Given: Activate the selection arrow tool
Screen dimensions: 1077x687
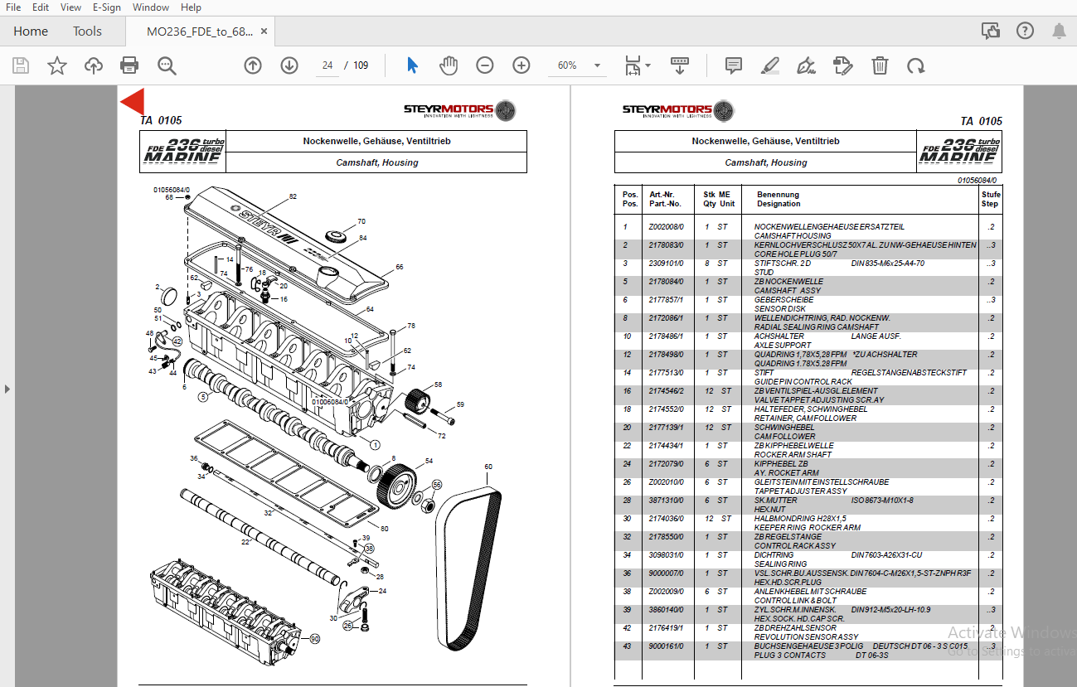Looking at the screenshot, I should 412,65.
